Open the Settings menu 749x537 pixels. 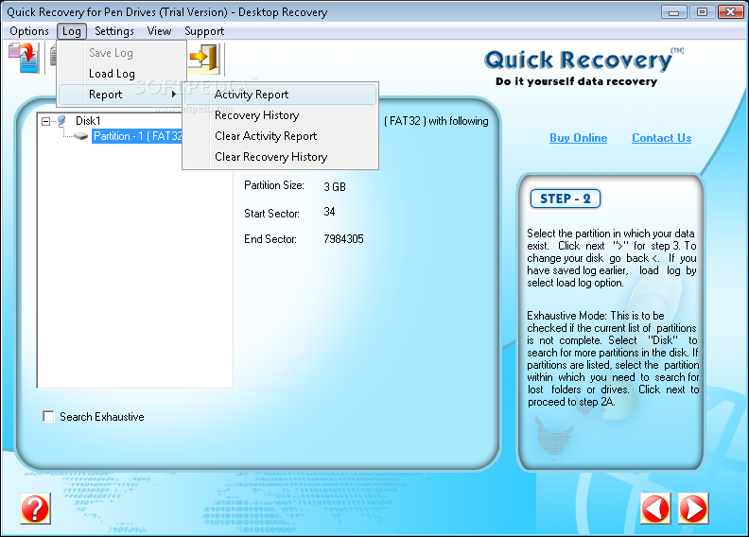pyautogui.click(x=114, y=31)
